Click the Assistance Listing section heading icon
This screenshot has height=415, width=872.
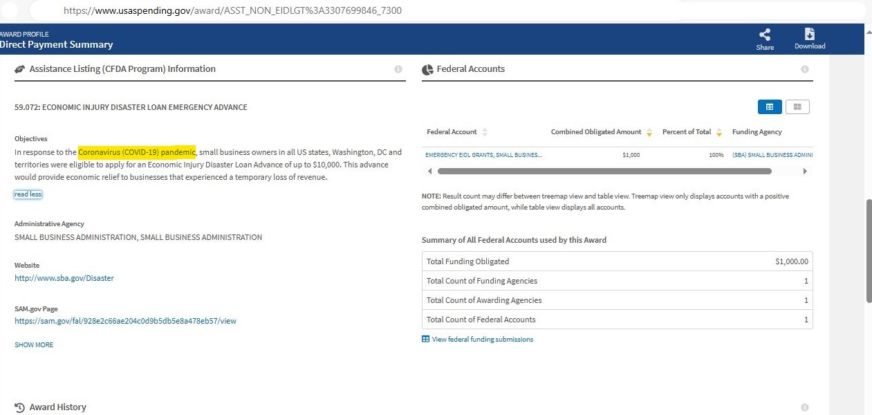tap(20, 69)
